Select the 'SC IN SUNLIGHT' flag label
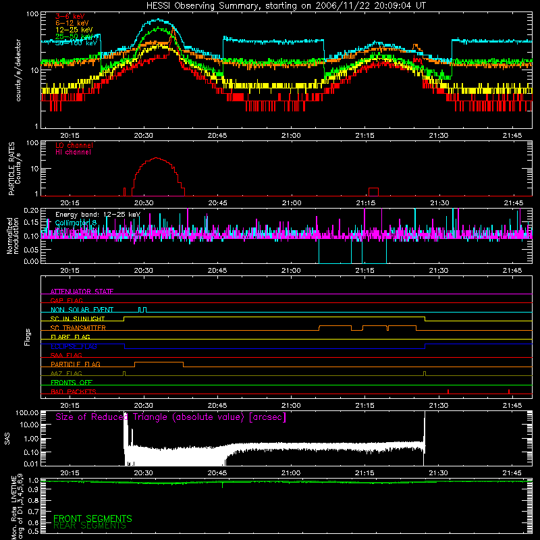This screenshot has height=540, width=540. 78,319
